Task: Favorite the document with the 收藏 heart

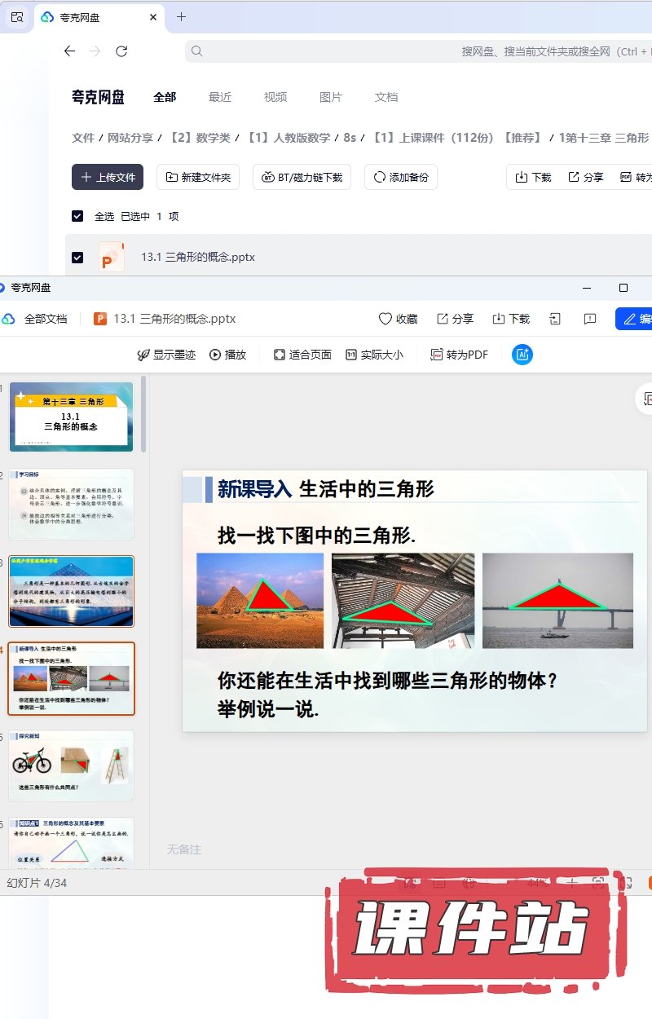Action: point(399,319)
